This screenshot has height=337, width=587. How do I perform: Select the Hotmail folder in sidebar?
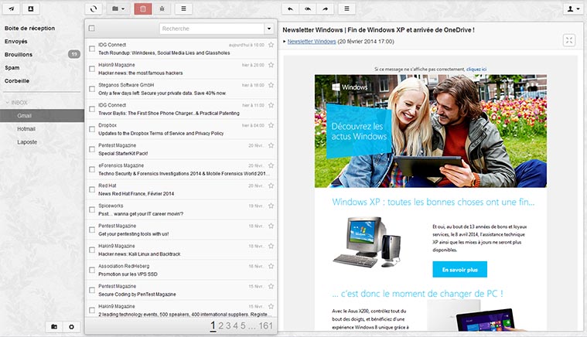[27, 128]
